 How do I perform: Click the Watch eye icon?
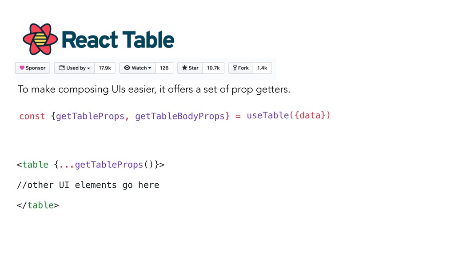click(127, 68)
